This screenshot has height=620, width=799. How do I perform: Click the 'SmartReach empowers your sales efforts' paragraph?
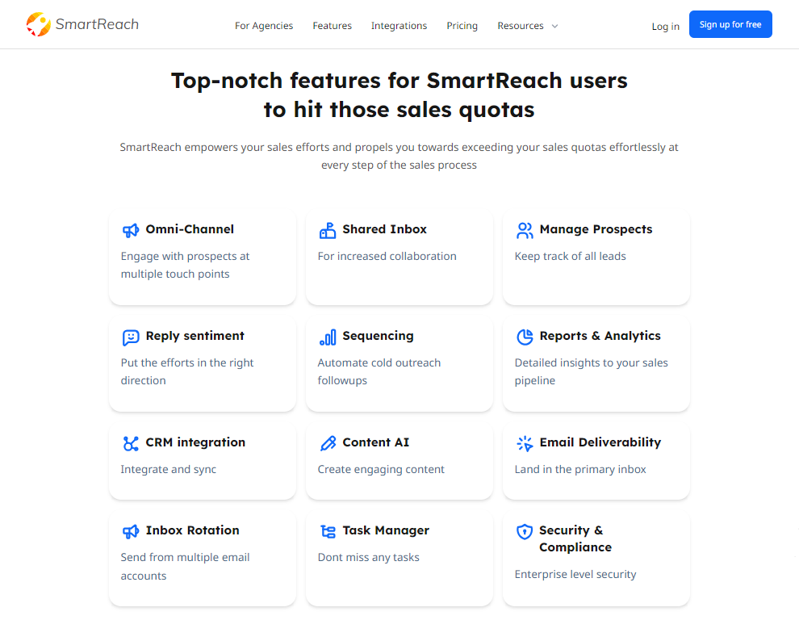pos(399,156)
